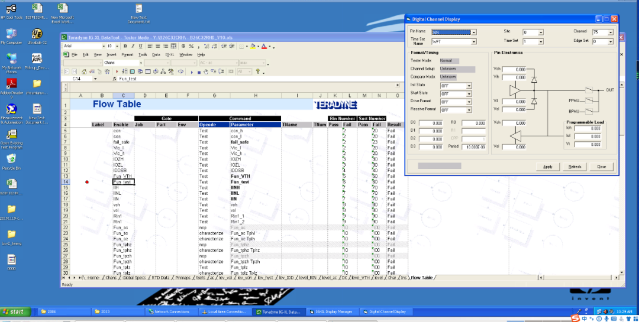Image resolution: width=639 pixels, height=322 pixels.
Task: Open the Pin Name dropdown
Action: [x=473, y=32]
